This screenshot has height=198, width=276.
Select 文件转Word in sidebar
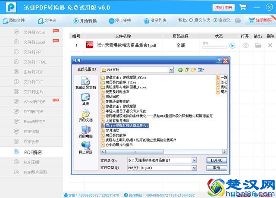point(31,32)
